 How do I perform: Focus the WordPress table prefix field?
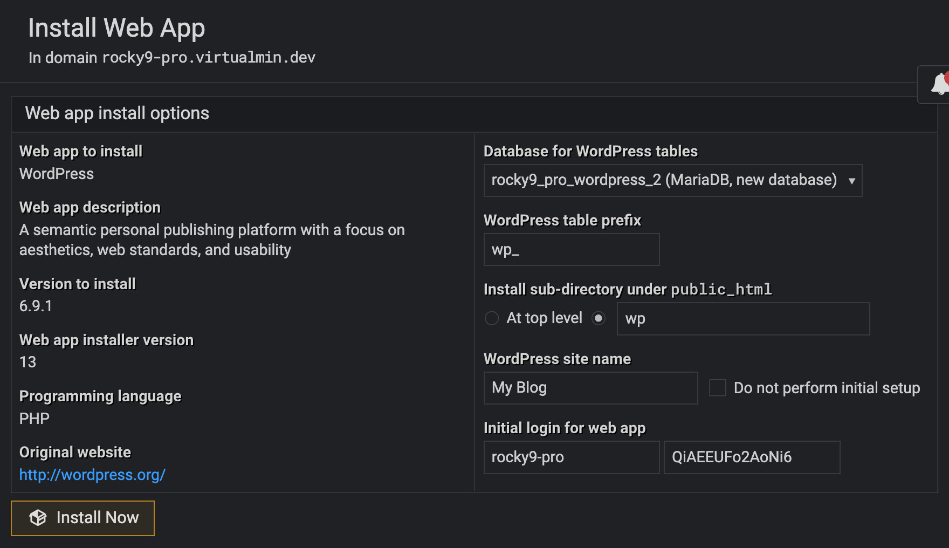tap(571, 249)
